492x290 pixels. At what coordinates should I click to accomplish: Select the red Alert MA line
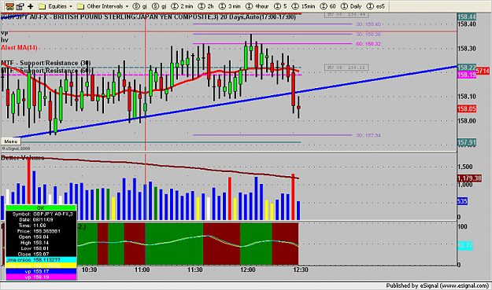click(188, 82)
